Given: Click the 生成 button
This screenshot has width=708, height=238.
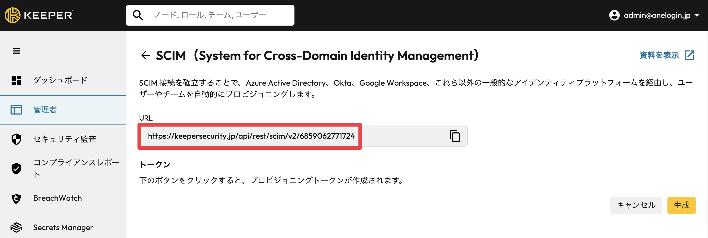Looking at the screenshot, I should [681, 205].
